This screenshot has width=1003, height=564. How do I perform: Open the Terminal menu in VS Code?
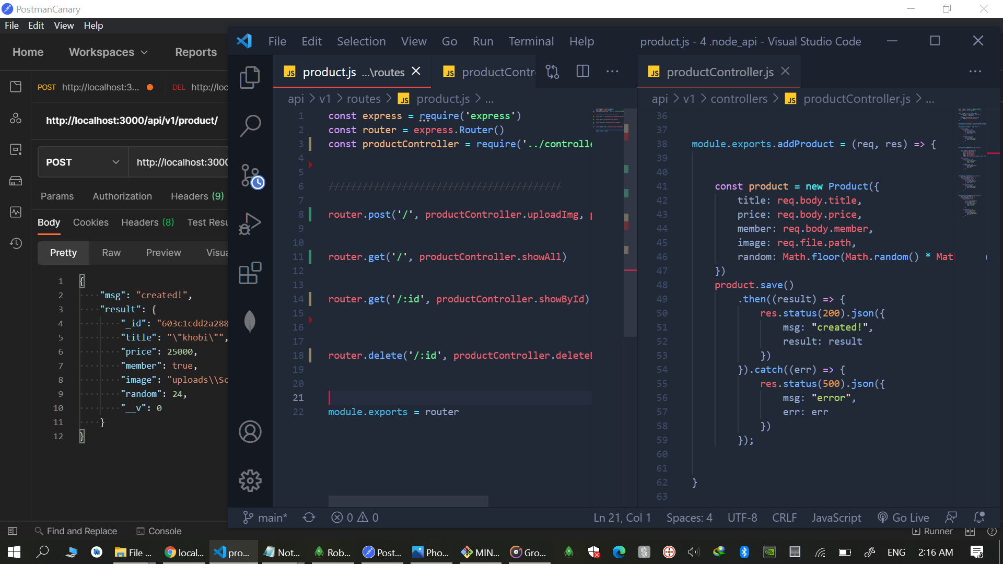pos(531,41)
